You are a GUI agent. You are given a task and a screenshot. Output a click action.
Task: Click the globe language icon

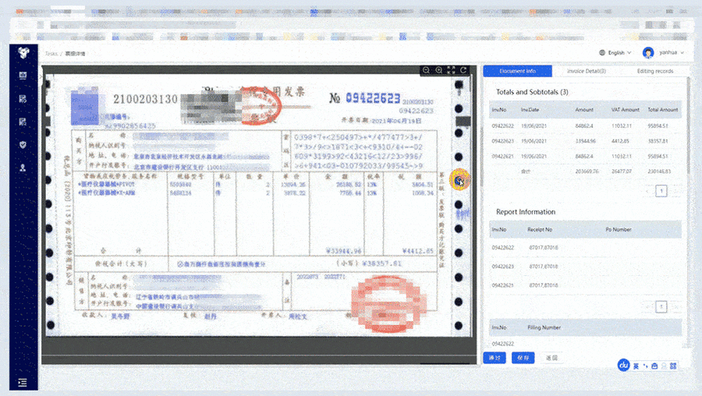[602, 53]
